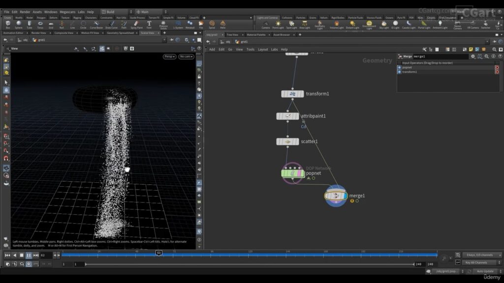Select the Curve Bezier shelf tool
The image size is (504, 283).
click(96, 25)
